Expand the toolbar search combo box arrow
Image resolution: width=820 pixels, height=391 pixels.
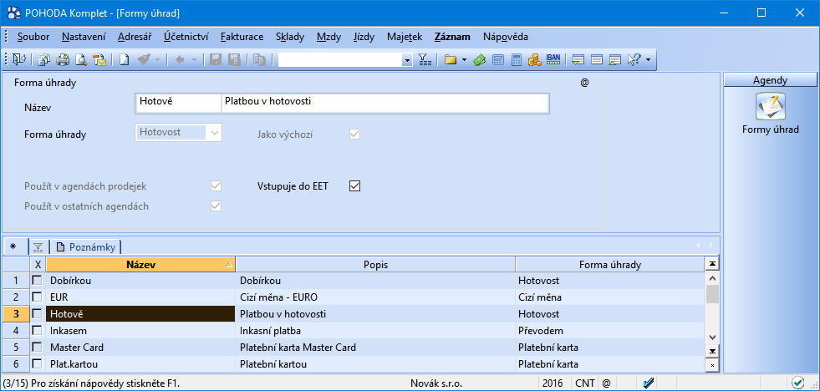coord(407,61)
